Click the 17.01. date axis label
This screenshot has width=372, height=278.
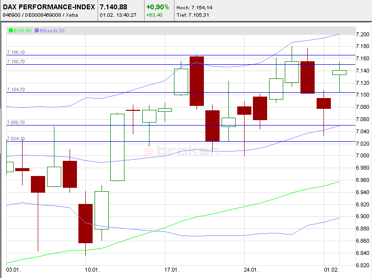tap(172, 270)
